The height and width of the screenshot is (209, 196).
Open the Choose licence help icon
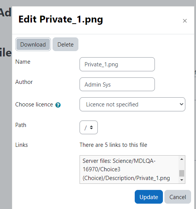[x=58, y=105]
